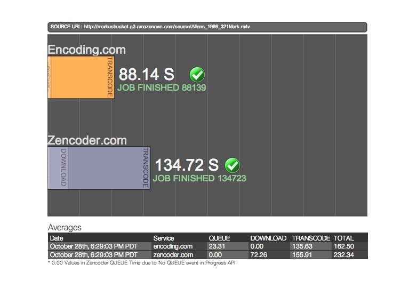Click the footnote about Zencoder QUEUE time
This screenshot has height=288, width=417.
pos(141,263)
